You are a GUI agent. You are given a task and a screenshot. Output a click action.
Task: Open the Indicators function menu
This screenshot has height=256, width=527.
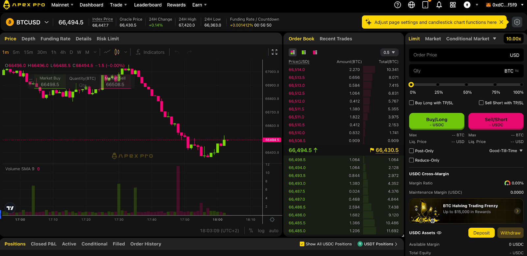pos(150,52)
